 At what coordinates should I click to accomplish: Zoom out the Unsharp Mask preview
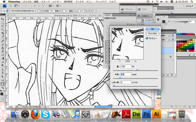[120, 61]
